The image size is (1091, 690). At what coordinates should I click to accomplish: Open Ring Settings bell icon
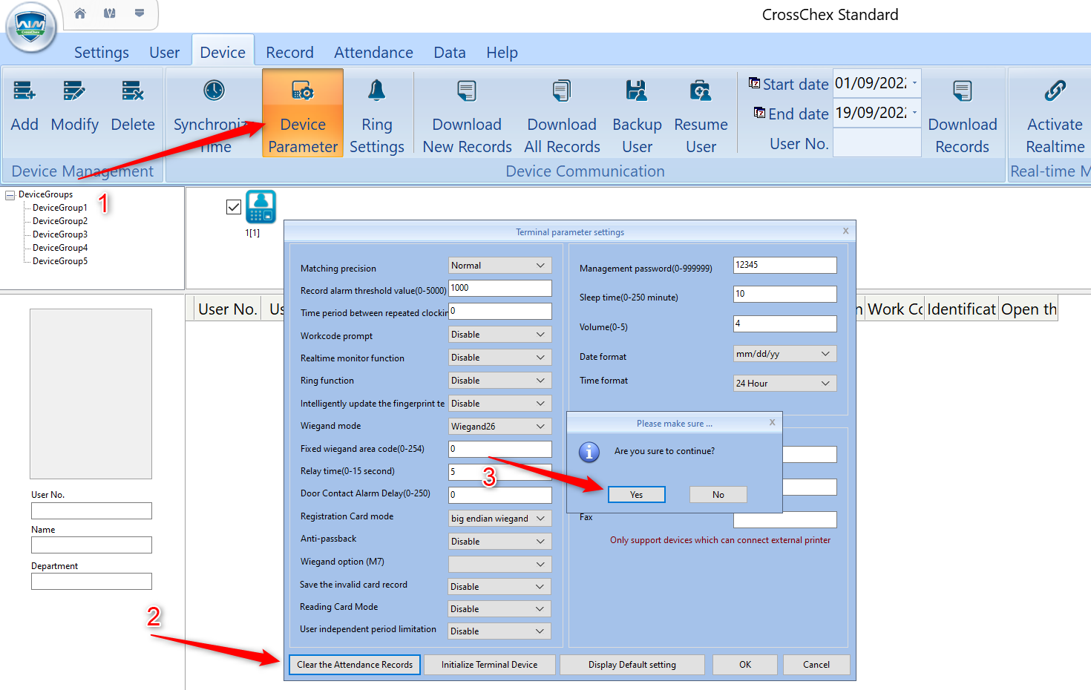click(377, 91)
